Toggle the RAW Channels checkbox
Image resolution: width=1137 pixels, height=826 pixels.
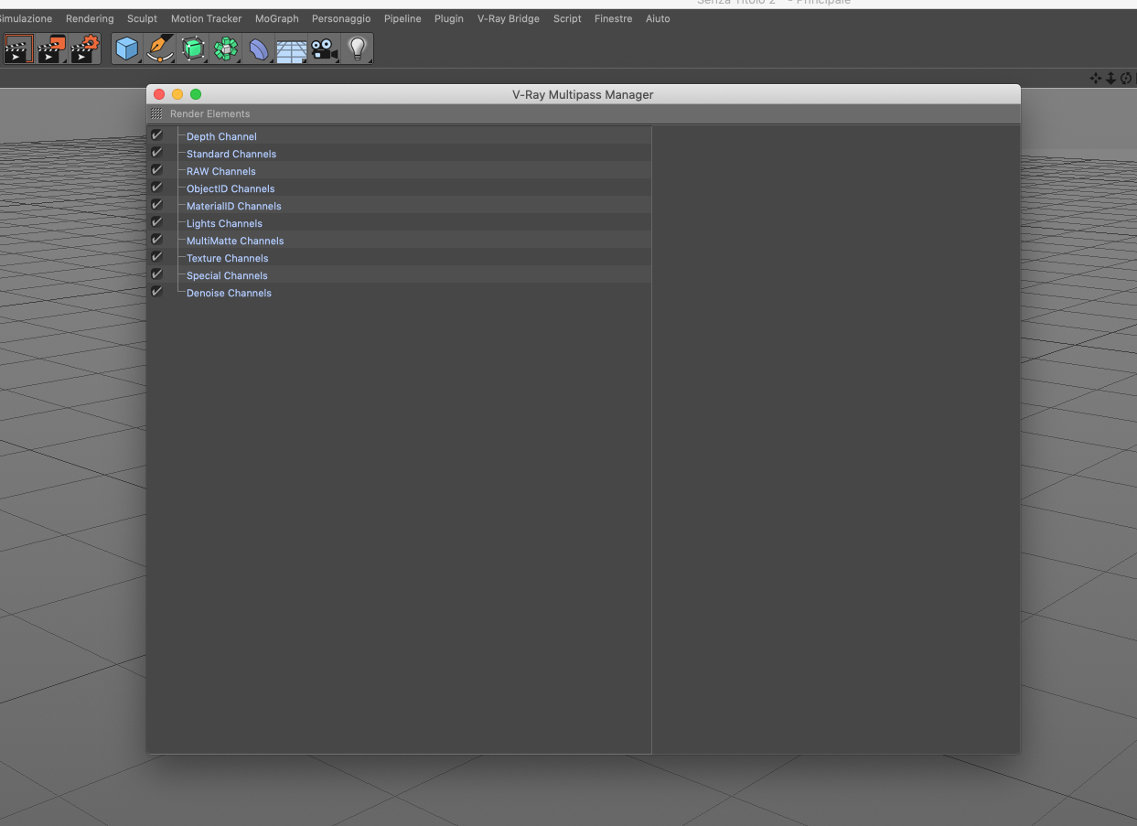(x=156, y=170)
